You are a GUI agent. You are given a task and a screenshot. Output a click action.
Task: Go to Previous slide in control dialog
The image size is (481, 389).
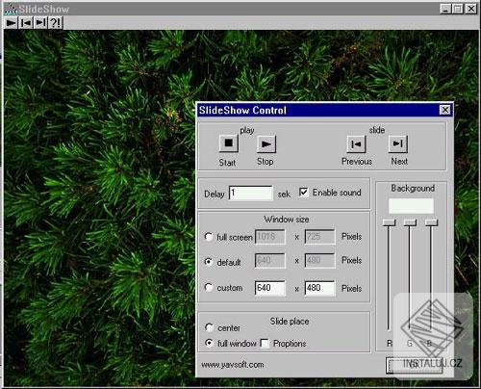tap(356, 144)
